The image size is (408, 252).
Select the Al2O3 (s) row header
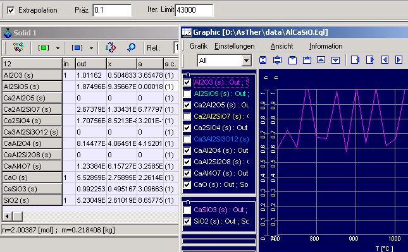[32, 75]
